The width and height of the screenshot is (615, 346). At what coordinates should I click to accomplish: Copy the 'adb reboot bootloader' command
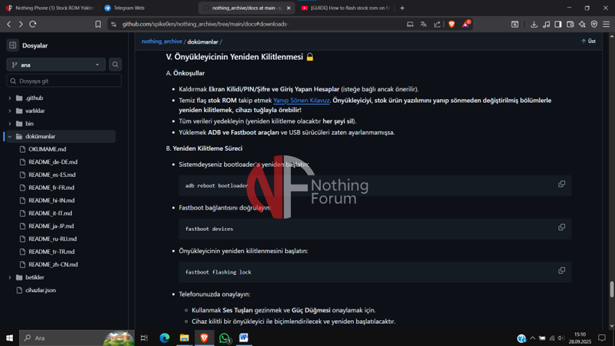click(561, 184)
